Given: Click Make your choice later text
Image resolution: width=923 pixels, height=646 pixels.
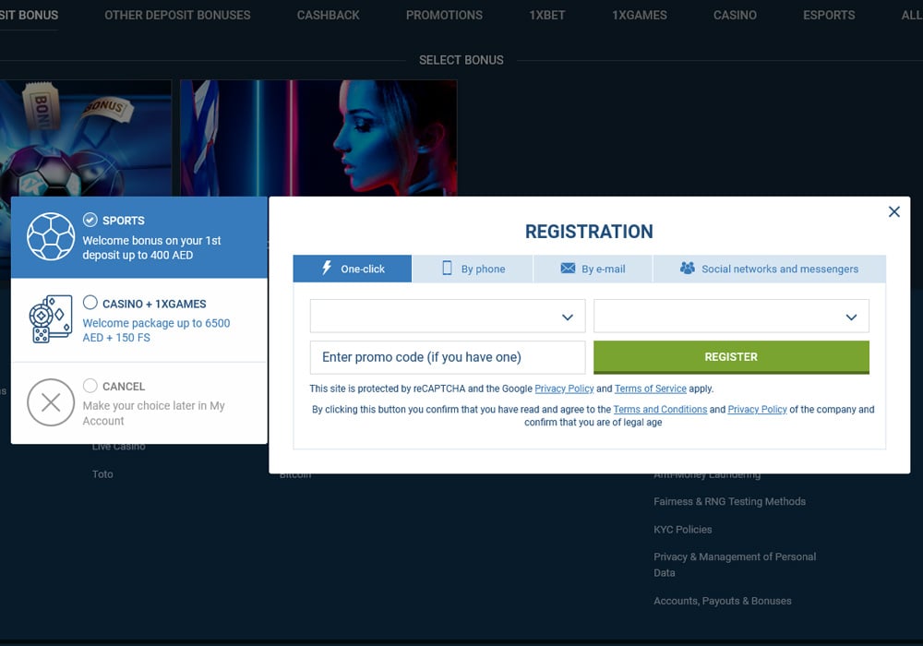Looking at the screenshot, I should (153, 413).
